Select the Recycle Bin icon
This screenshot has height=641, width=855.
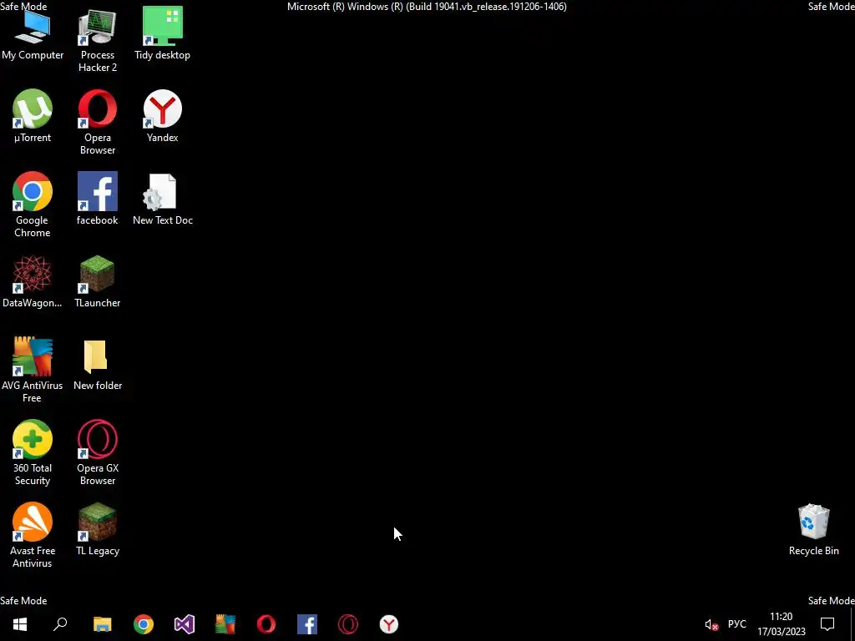(813, 529)
